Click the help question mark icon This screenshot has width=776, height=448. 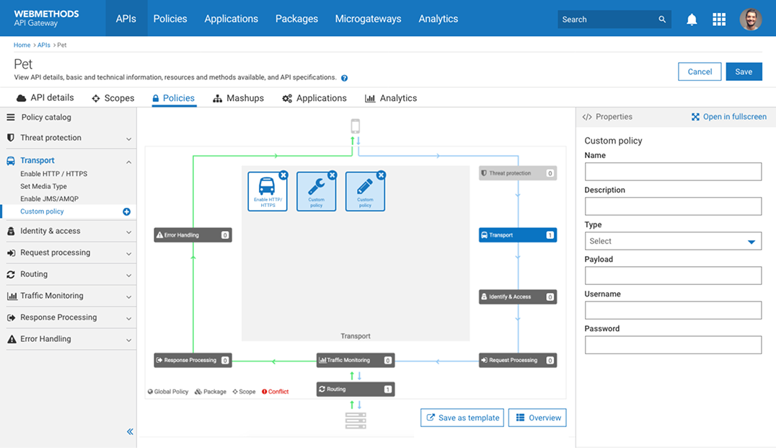[345, 78]
